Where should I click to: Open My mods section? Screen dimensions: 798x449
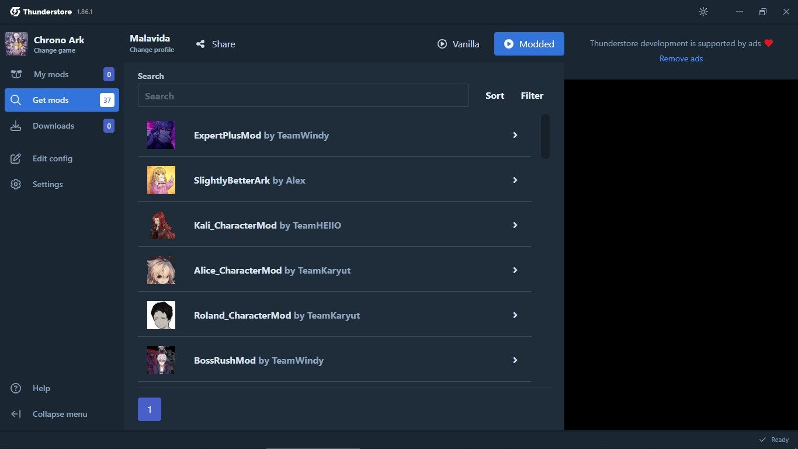point(62,74)
